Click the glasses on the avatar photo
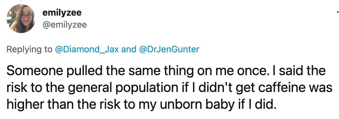Viewport: 339px width, 119px height. click(26, 16)
